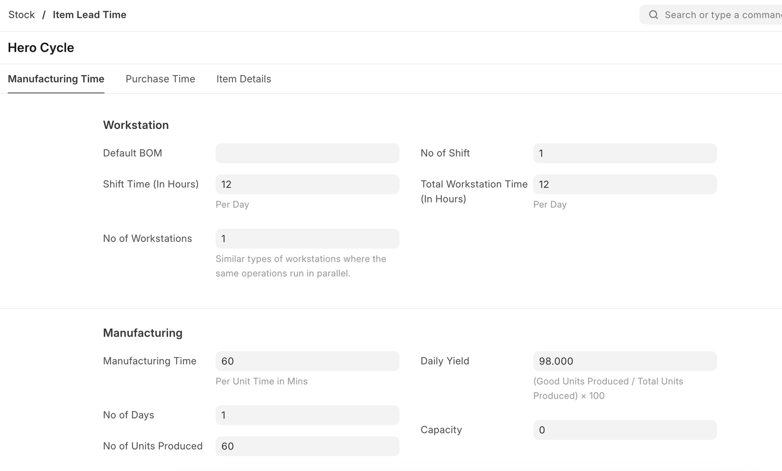Click the Workstation section heading

(136, 125)
